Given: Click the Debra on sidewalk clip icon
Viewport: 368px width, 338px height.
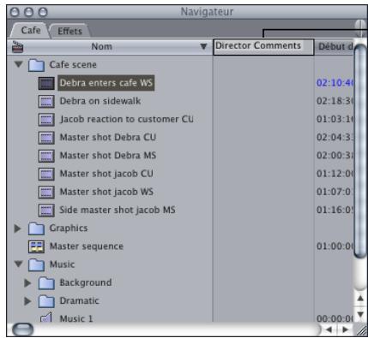Looking at the screenshot, I should (x=46, y=101).
